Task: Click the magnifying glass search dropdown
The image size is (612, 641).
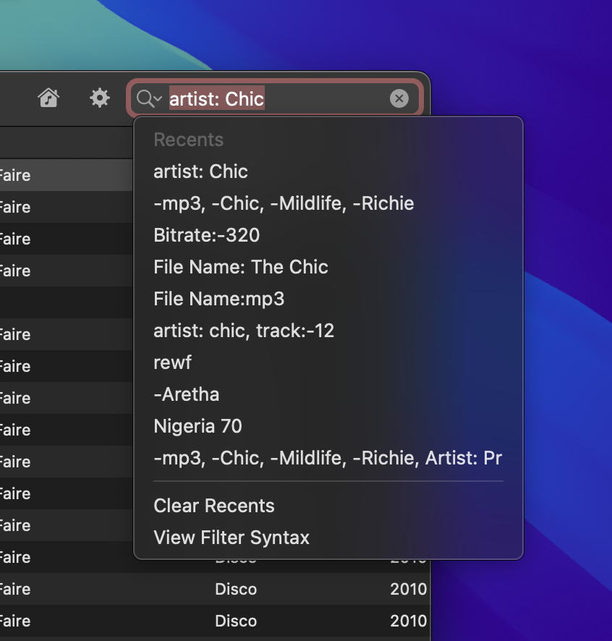Action: tap(149, 98)
